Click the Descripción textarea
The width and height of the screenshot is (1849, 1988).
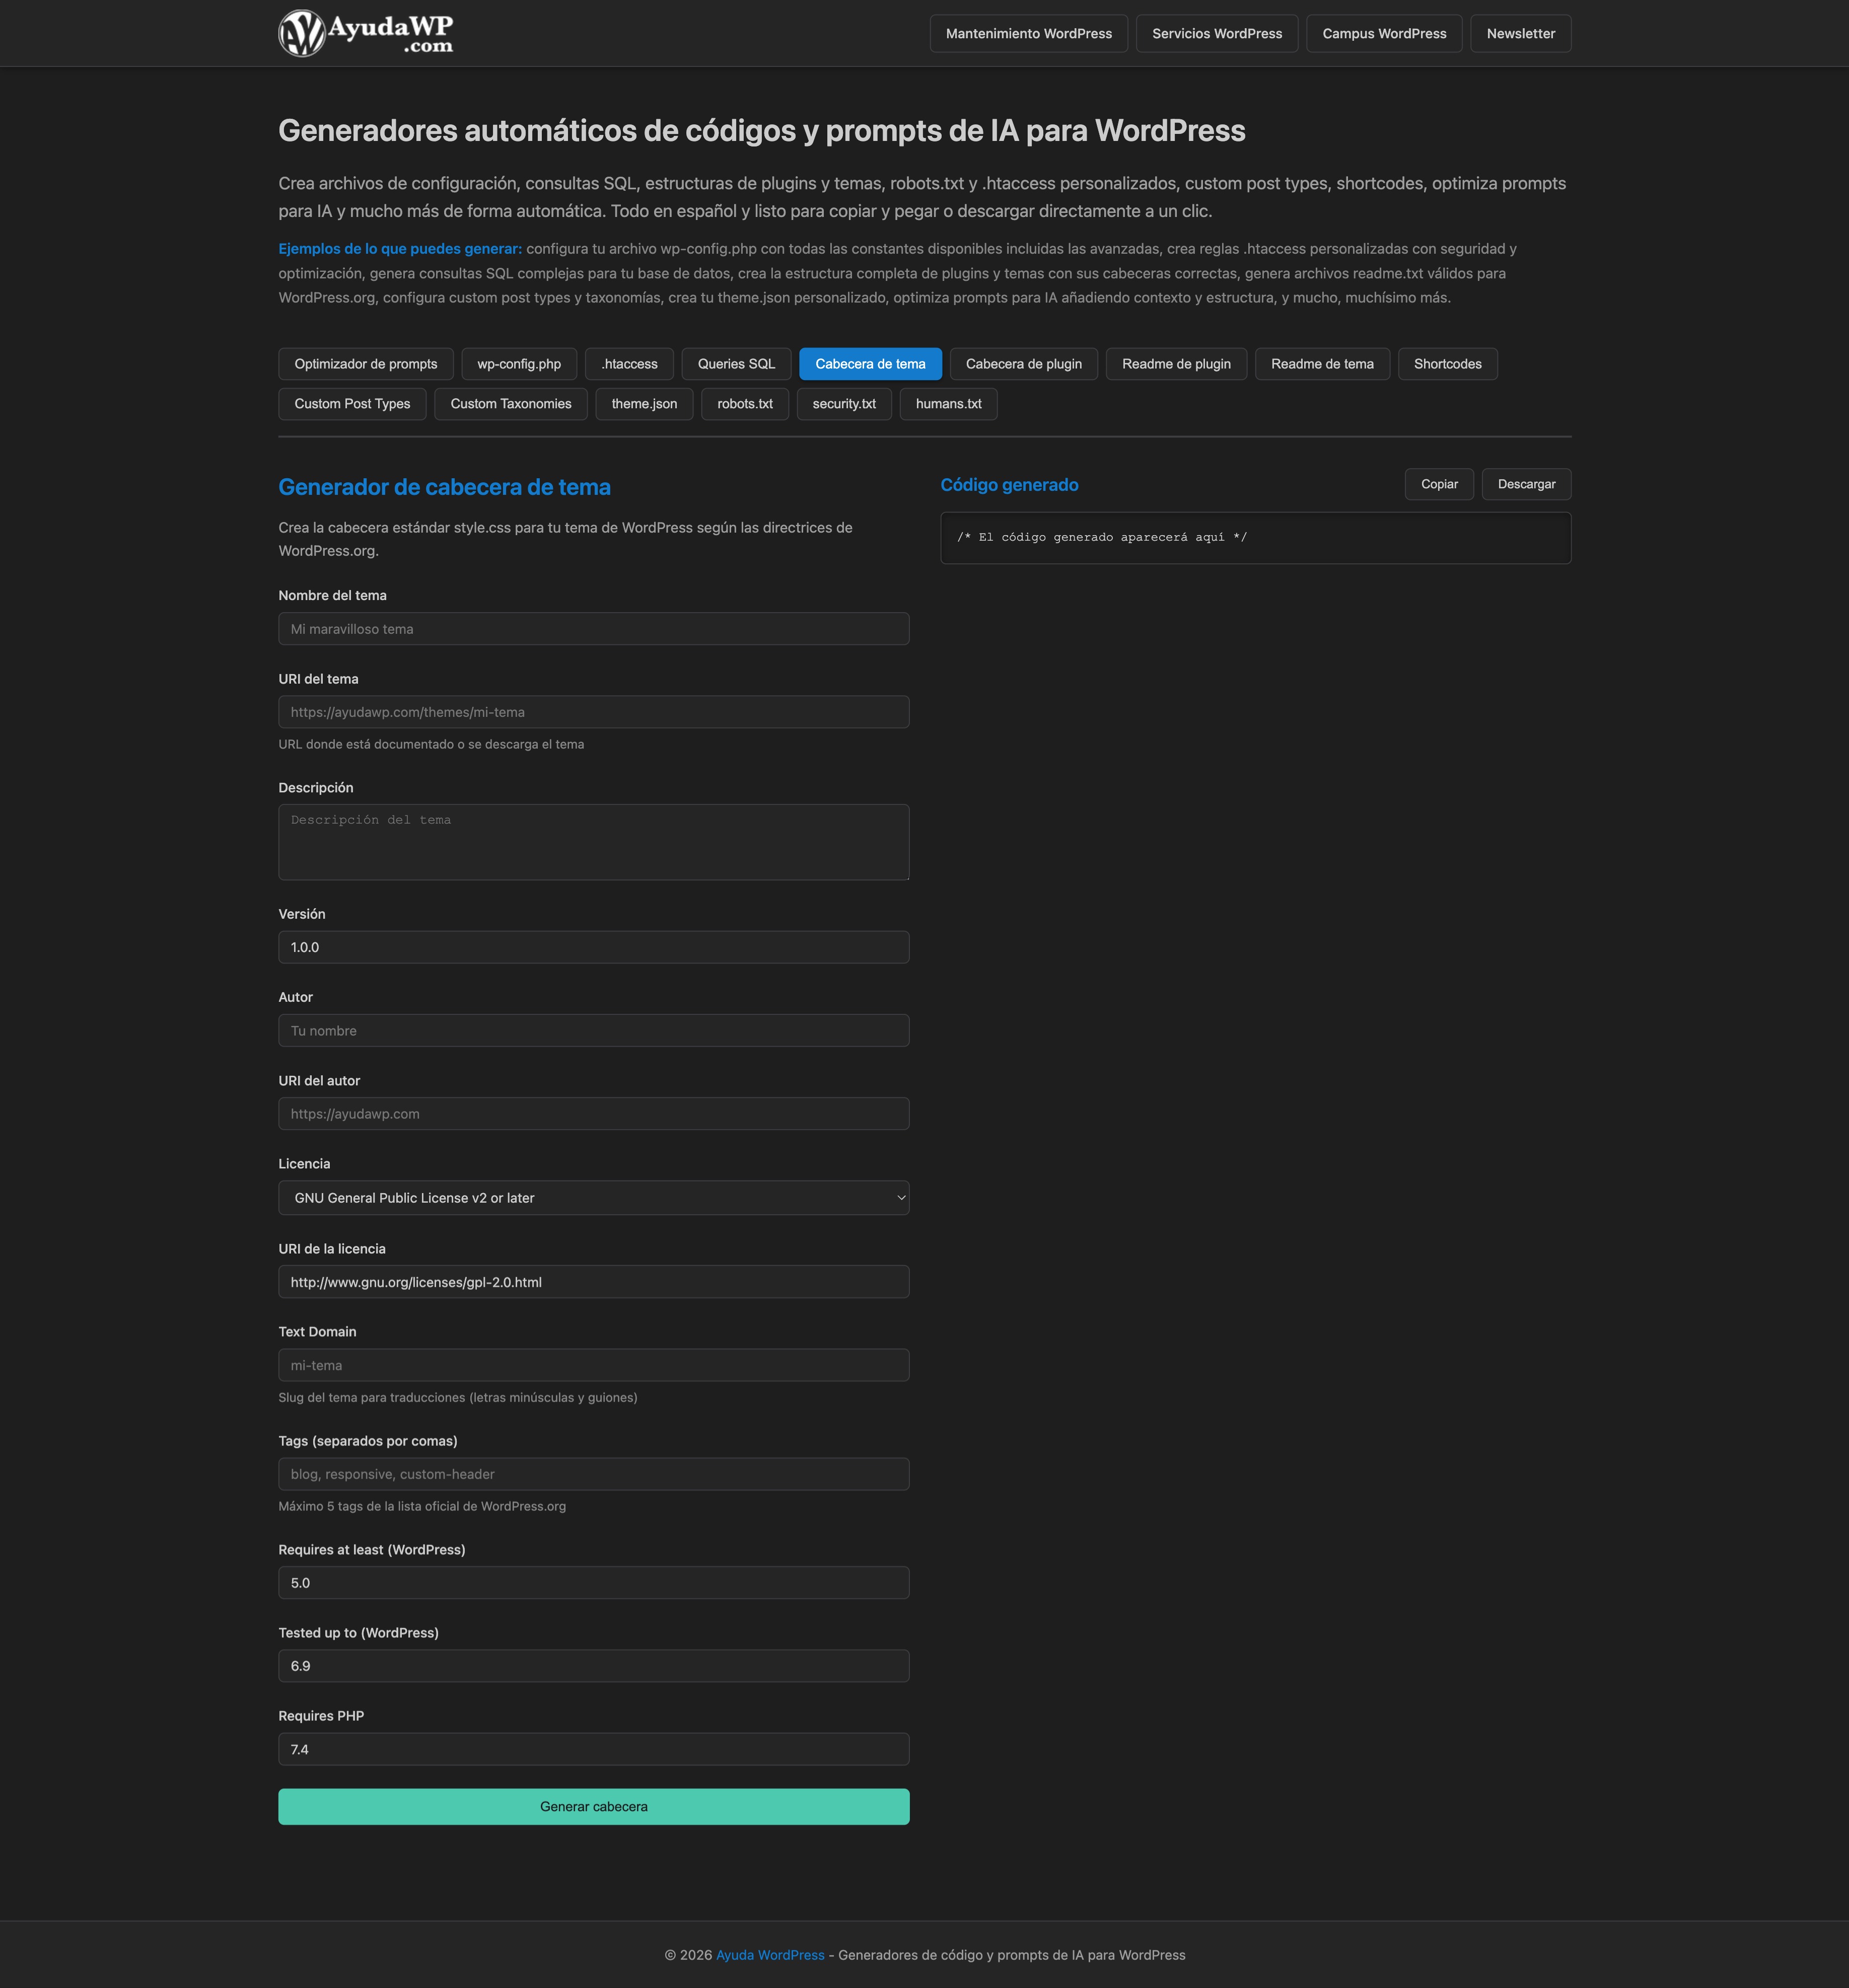tap(593, 842)
